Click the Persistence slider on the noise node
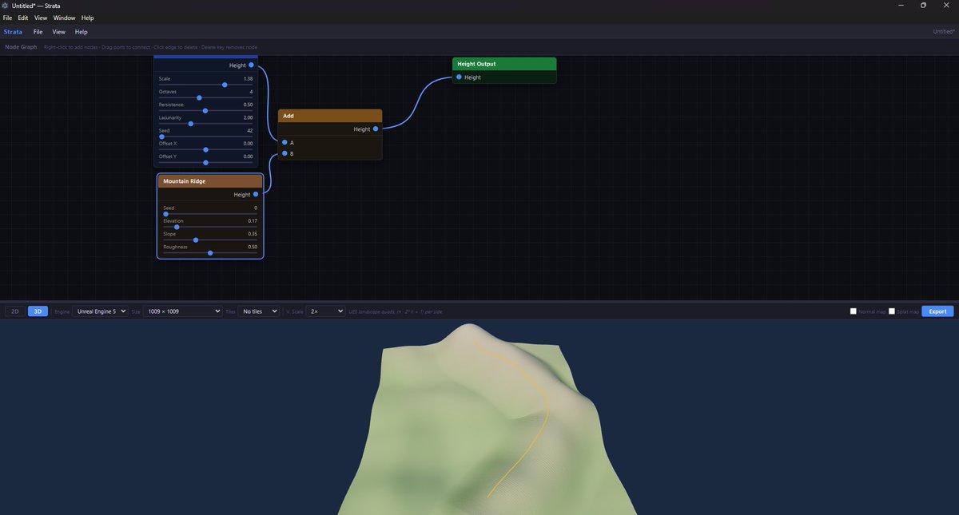The height and width of the screenshot is (515, 959). (x=205, y=110)
